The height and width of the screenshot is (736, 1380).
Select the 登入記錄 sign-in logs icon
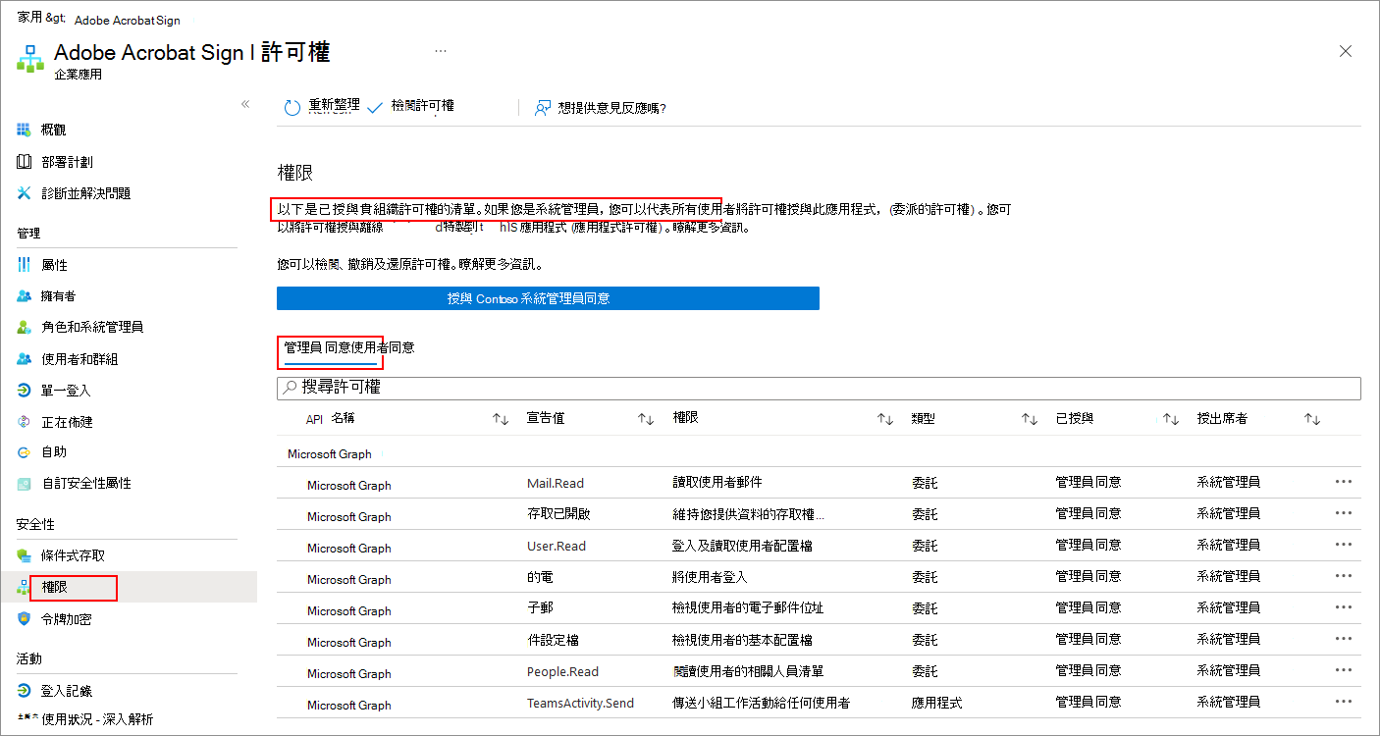(25, 691)
